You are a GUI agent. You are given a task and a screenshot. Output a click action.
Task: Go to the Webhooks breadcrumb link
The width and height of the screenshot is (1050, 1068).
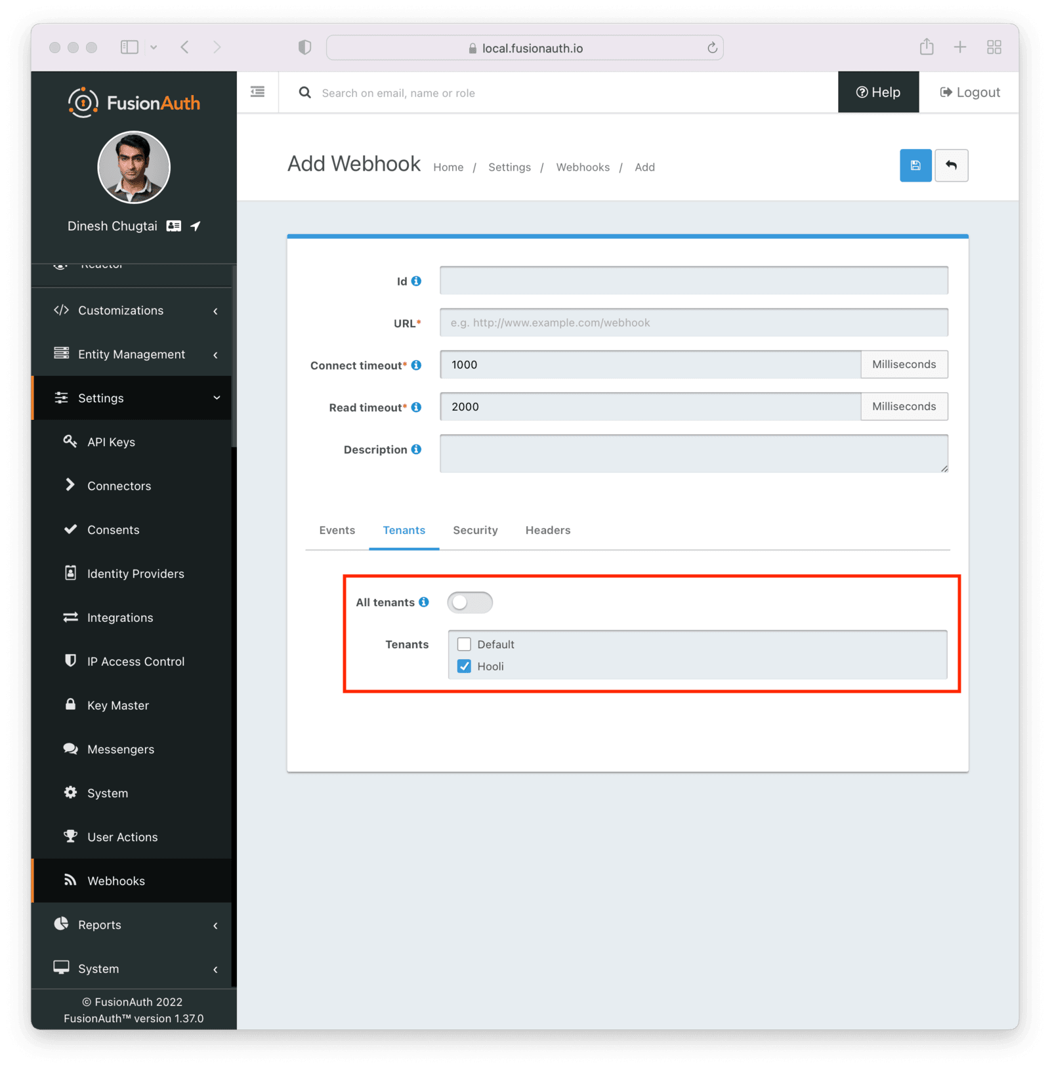coord(583,167)
